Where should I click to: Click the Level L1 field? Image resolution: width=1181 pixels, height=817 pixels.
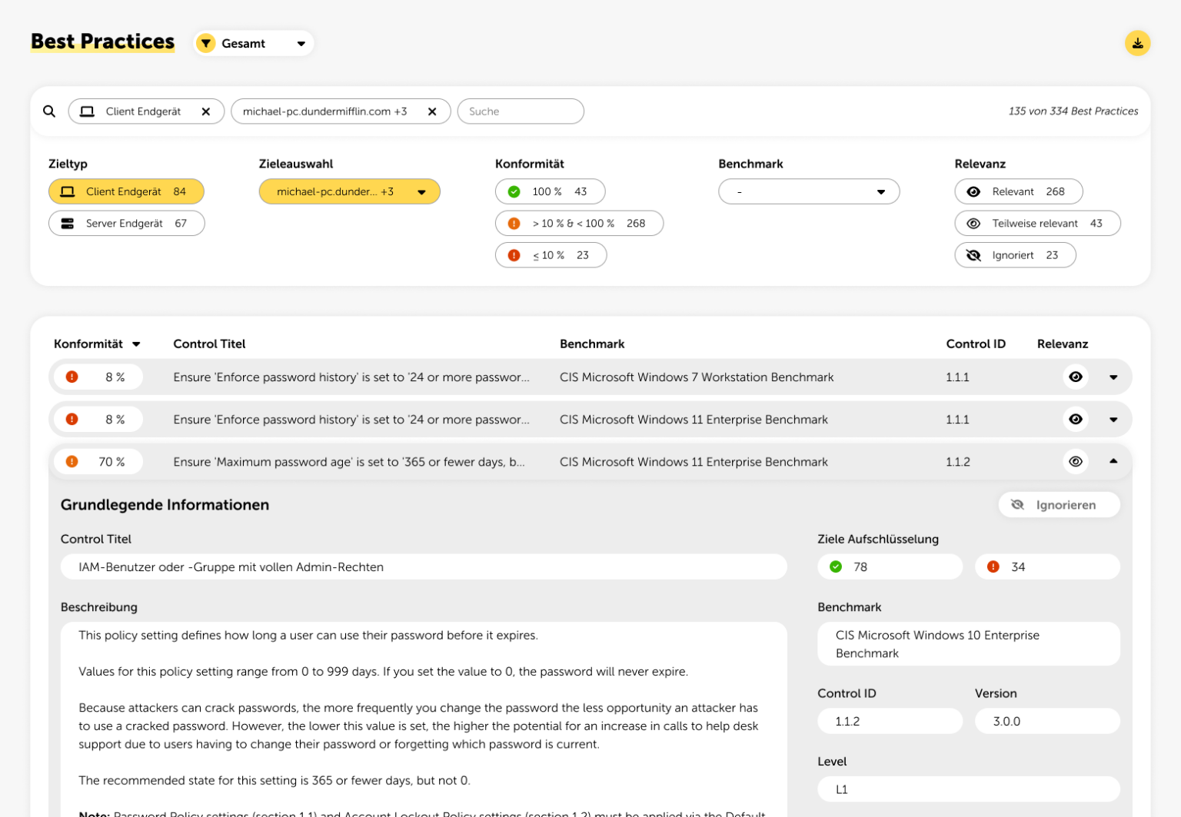(969, 789)
